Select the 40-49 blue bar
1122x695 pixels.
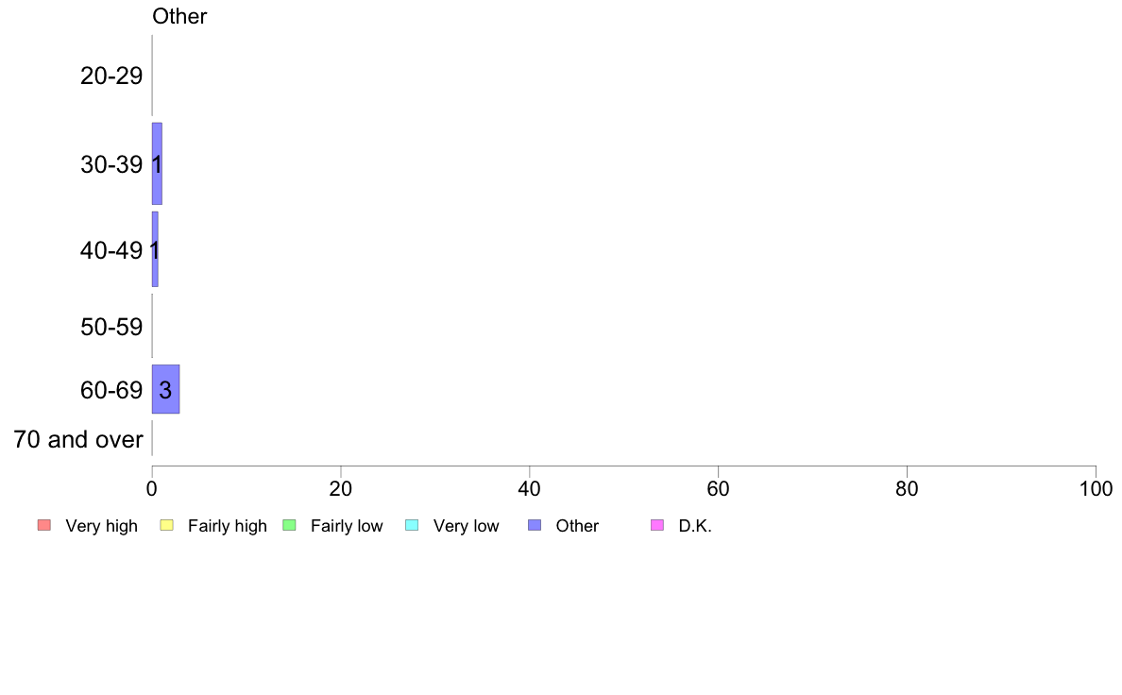click(x=155, y=249)
